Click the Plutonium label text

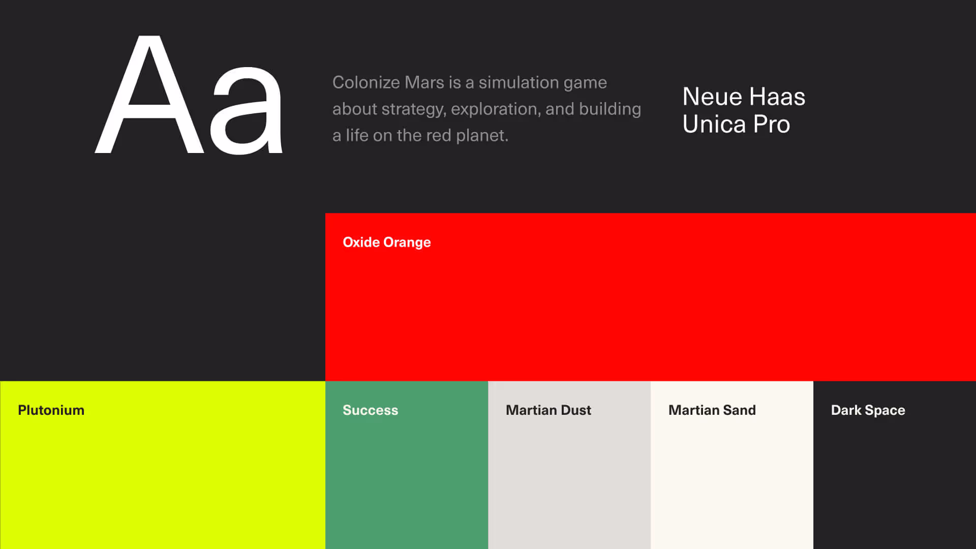(x=51, y=410)
